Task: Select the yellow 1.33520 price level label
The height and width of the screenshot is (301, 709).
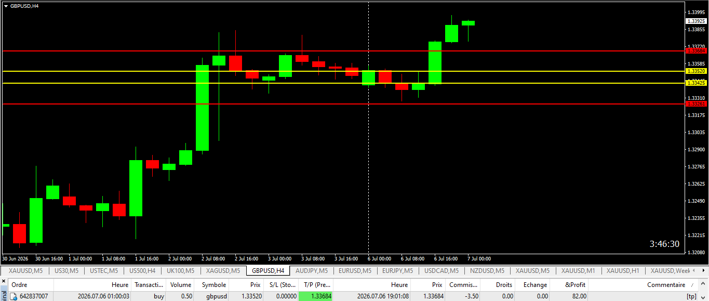Action: (x=696, y=71)
